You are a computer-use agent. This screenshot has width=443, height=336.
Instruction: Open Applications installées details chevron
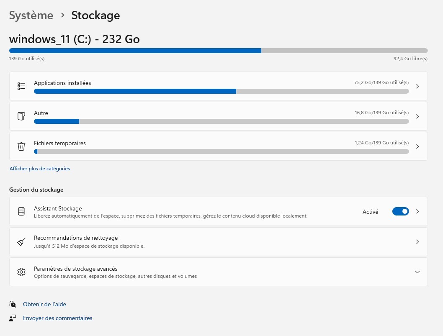[417, 86]
